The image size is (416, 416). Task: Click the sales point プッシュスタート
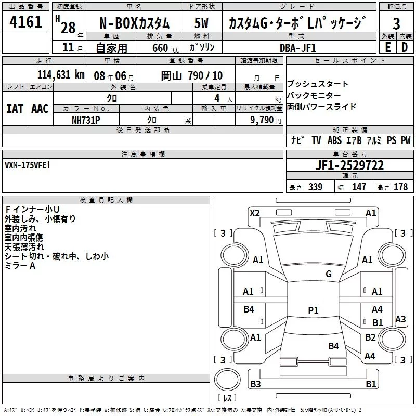coord(317,84)
